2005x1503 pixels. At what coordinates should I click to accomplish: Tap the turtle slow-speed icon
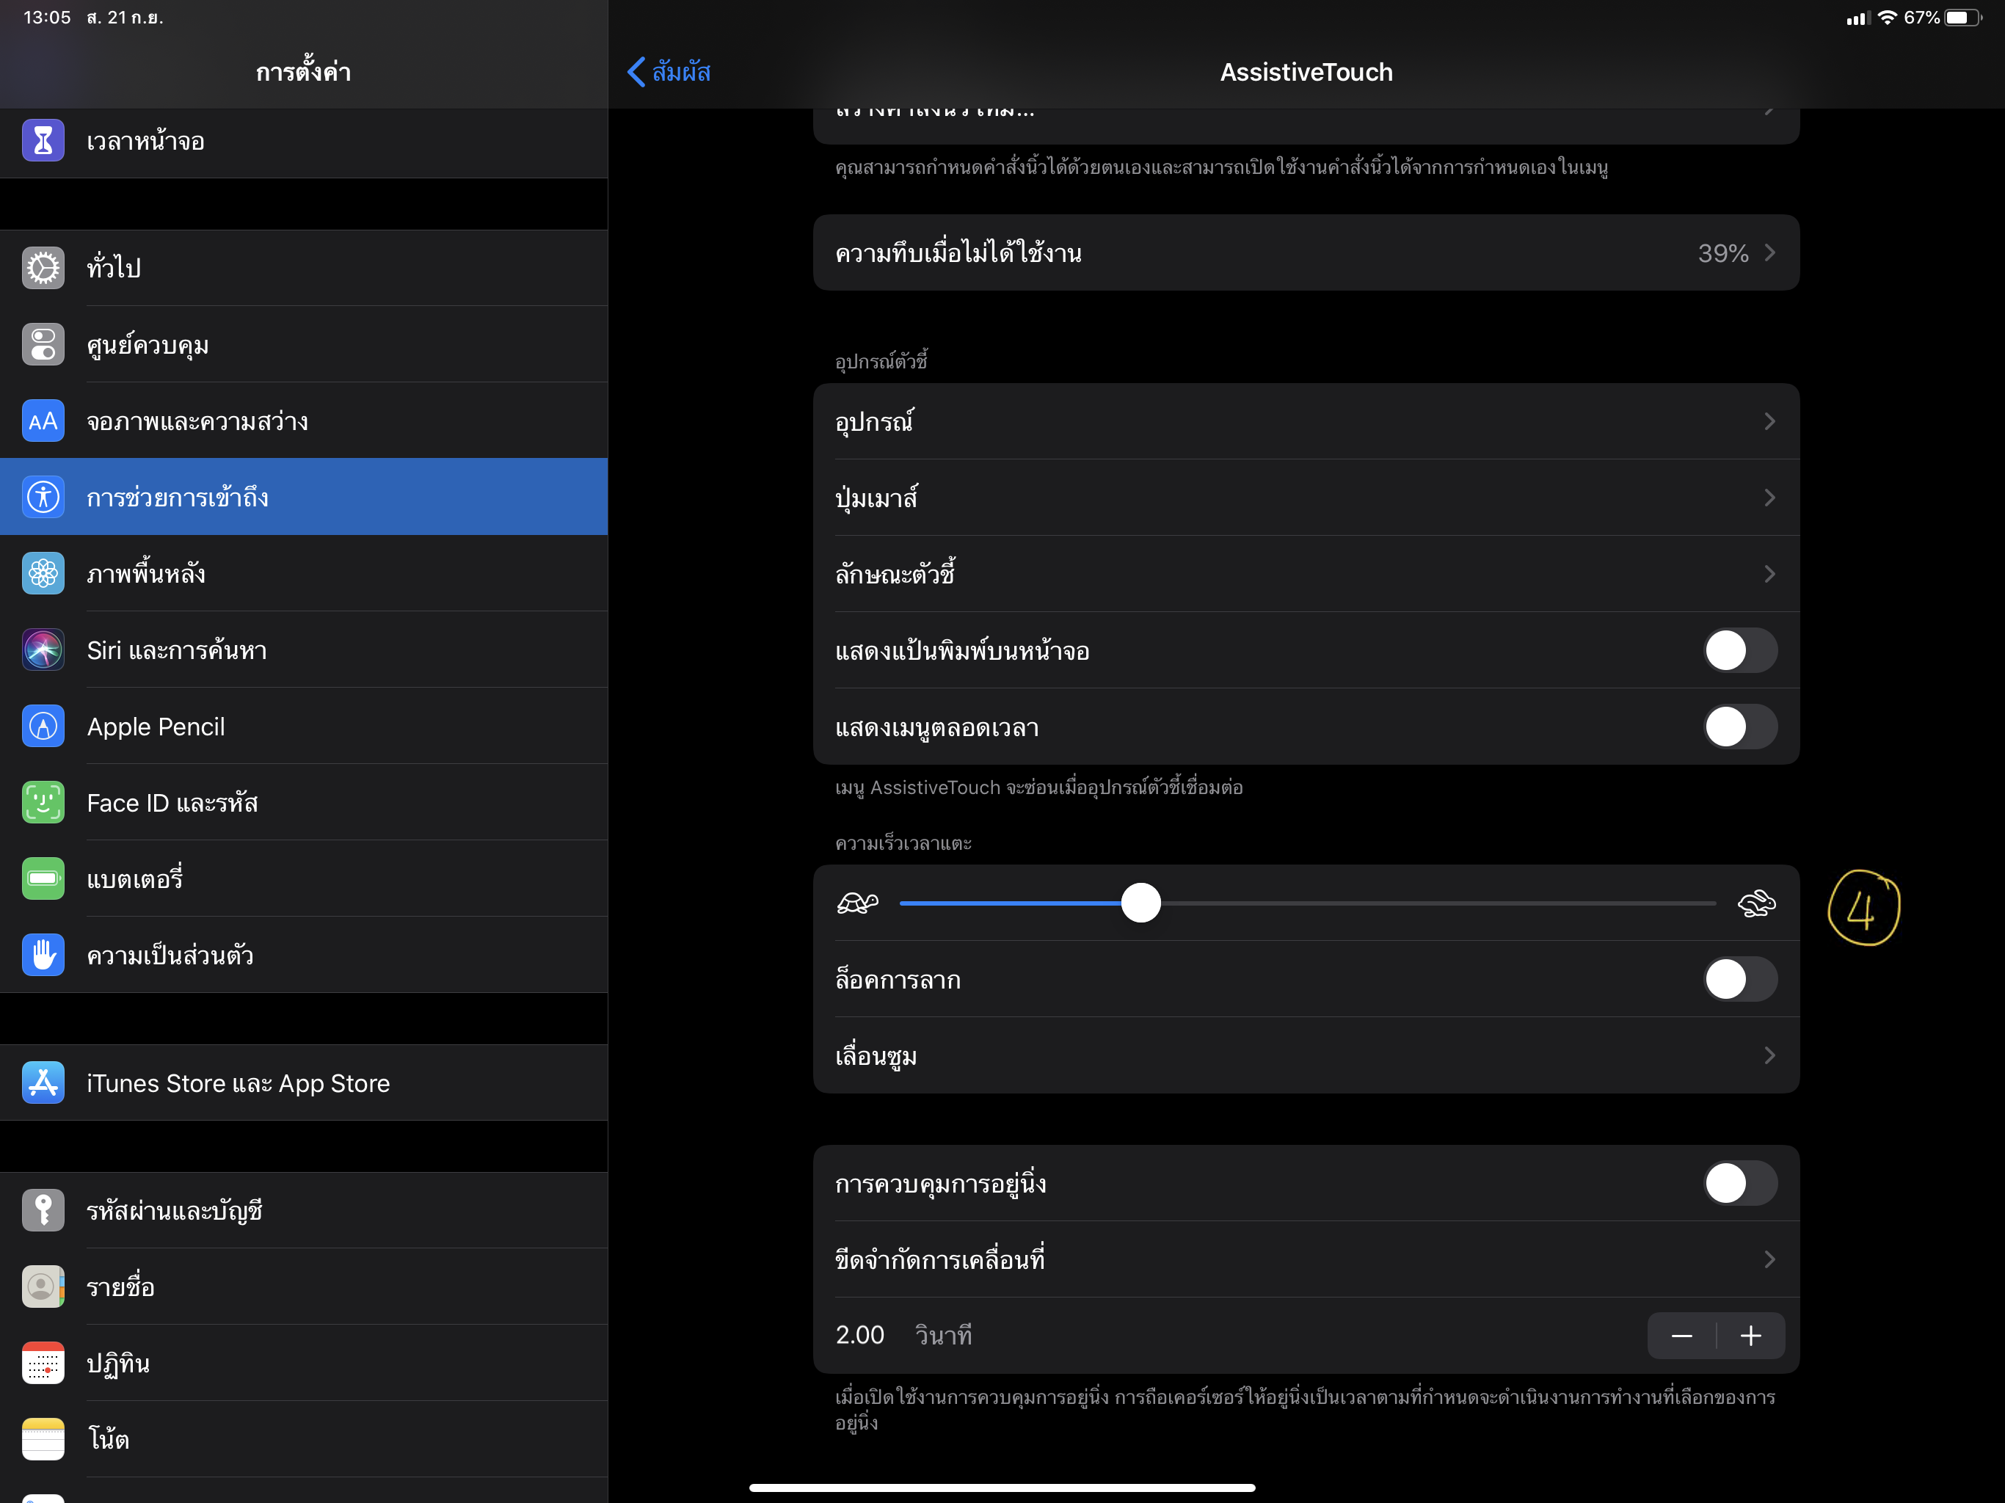(857, 903)
